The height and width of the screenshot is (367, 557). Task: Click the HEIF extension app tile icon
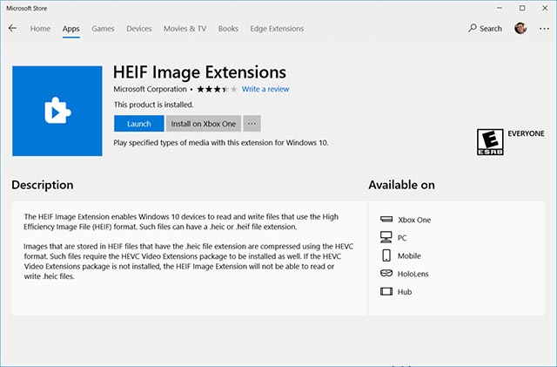point(57,111)
